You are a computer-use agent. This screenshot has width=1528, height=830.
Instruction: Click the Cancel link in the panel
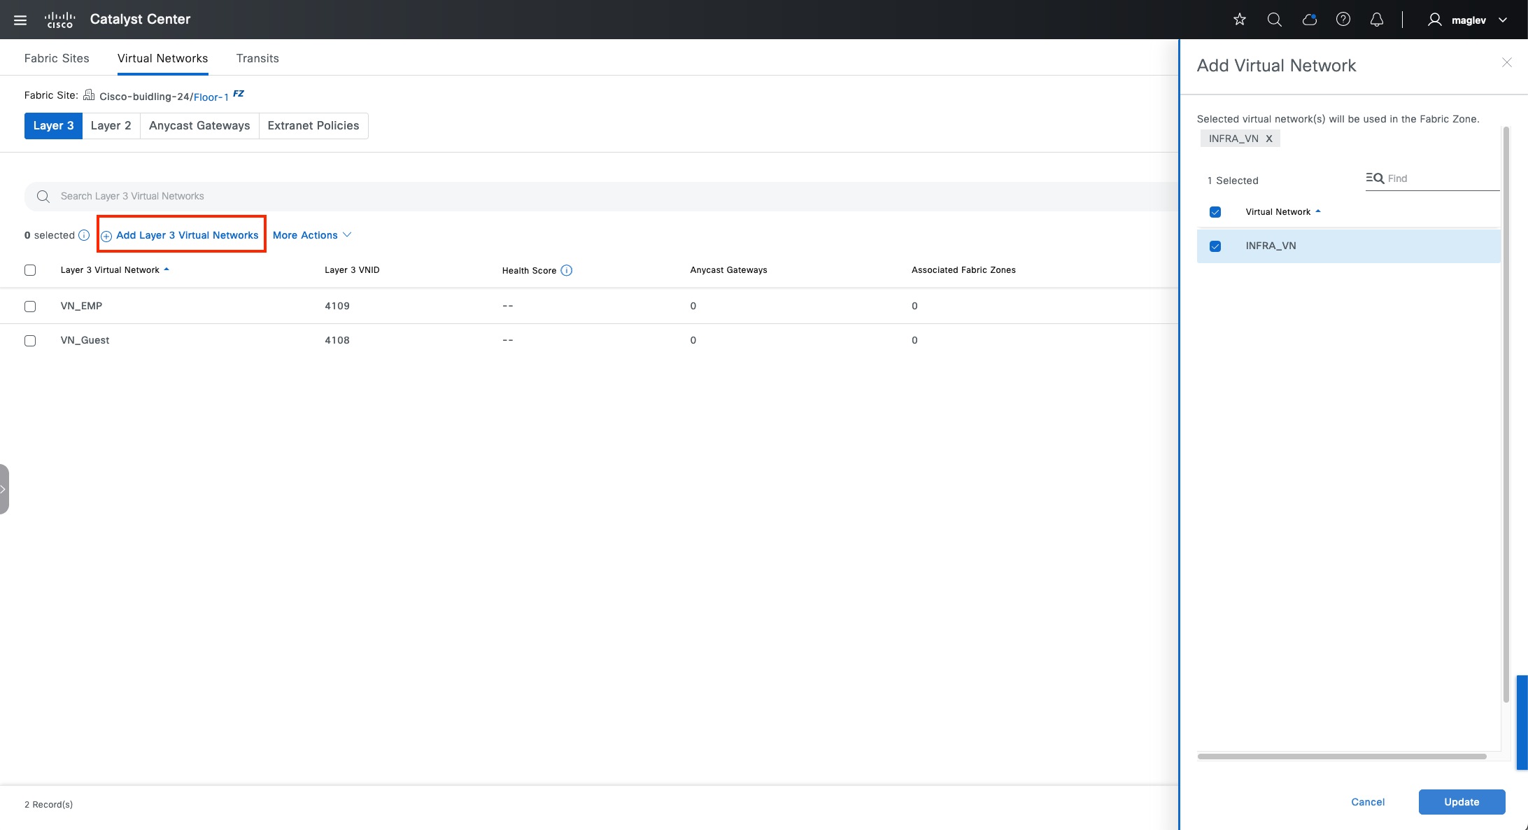click(1367, 802)
